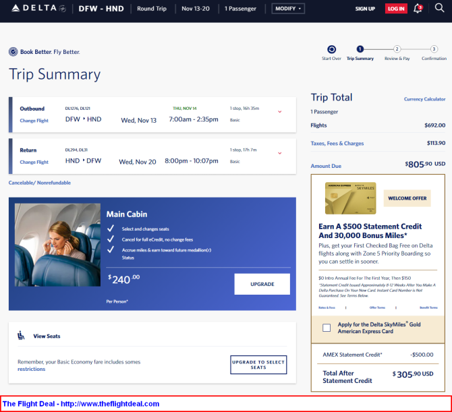Viewport: 452px width, 412px height.
Task: Click the $805.90 USD amount
Action: 425,165
